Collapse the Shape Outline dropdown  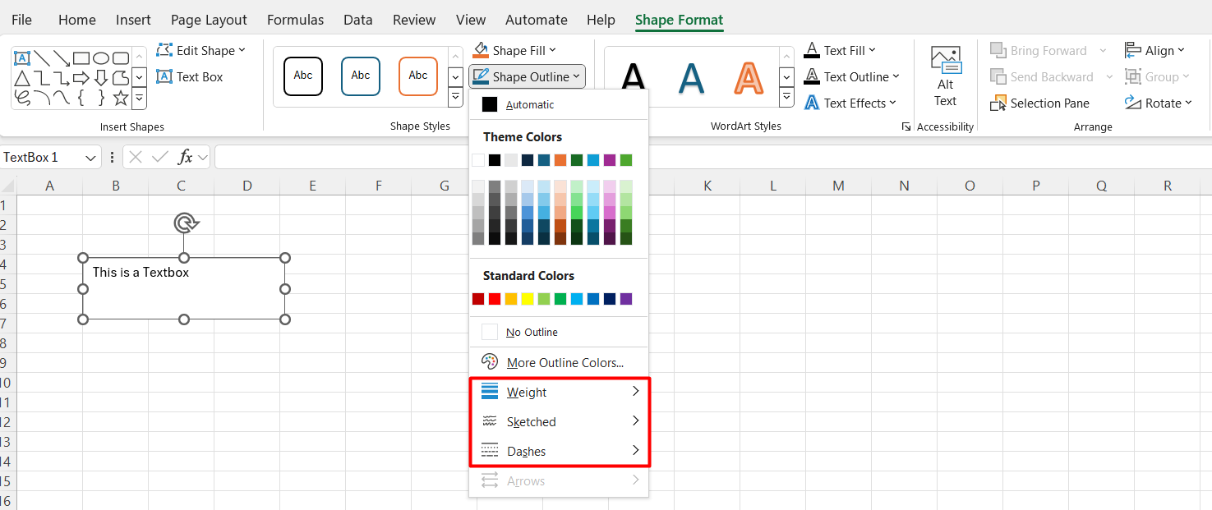click(527, 76)
